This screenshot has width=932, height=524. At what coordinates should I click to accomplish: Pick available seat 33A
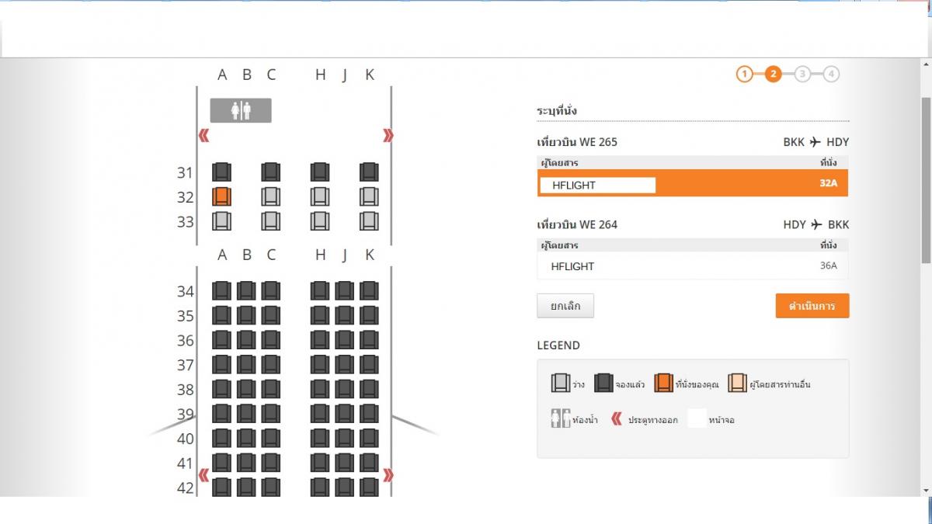click(x=222, y=221)
